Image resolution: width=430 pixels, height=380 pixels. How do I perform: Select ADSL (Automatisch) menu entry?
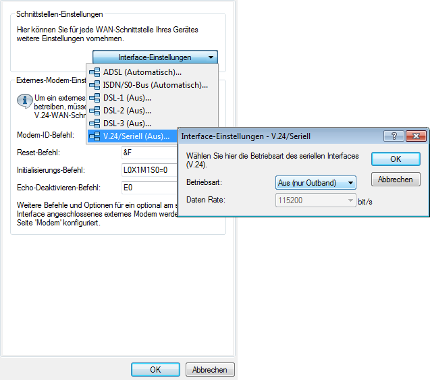click(x=142, y=72)
